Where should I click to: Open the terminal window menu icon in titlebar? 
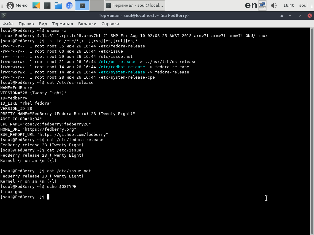click(x=4, y=15)
